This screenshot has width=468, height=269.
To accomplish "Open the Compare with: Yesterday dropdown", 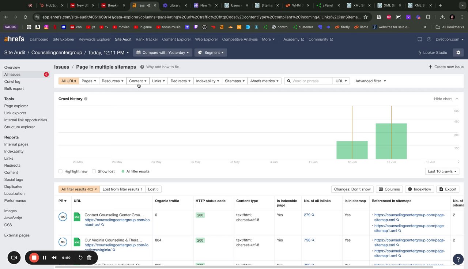I will [162, 53].
